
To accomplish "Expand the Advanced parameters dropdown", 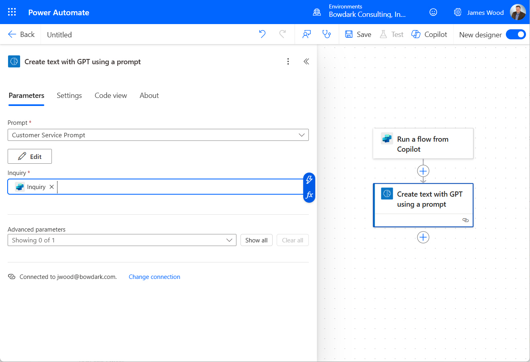I will (122, 240).
